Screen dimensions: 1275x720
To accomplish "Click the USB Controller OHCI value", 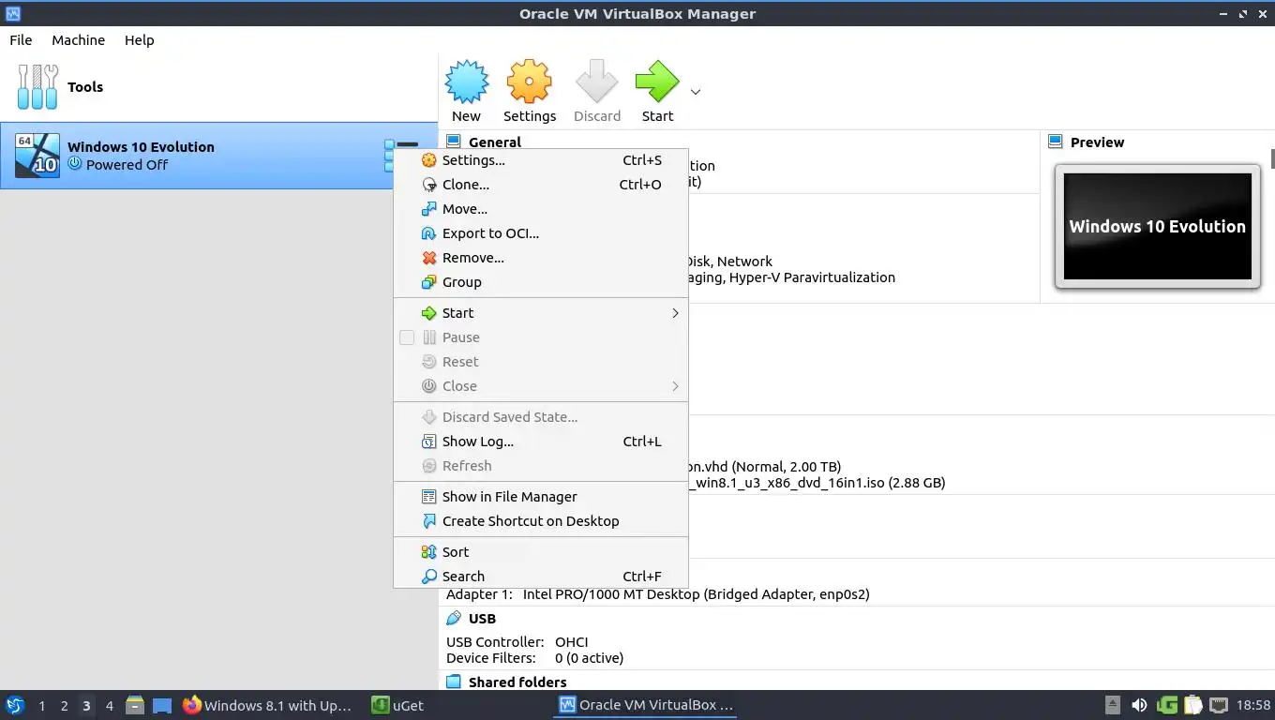I will (572, 642).
